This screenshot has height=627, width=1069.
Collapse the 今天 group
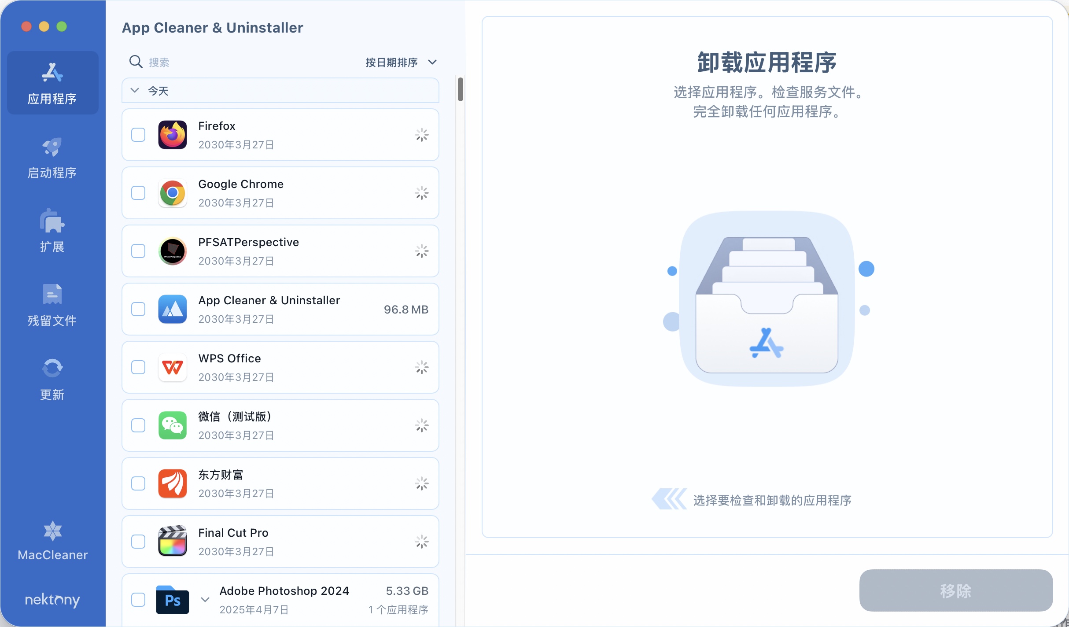(135, 90)
